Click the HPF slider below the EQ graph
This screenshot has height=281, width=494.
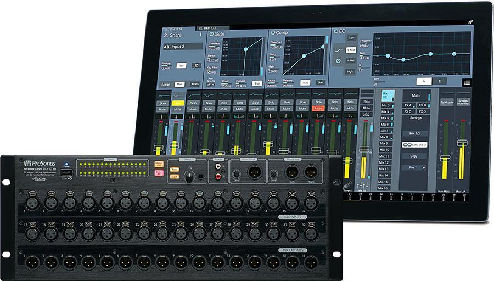pos(379,82)
